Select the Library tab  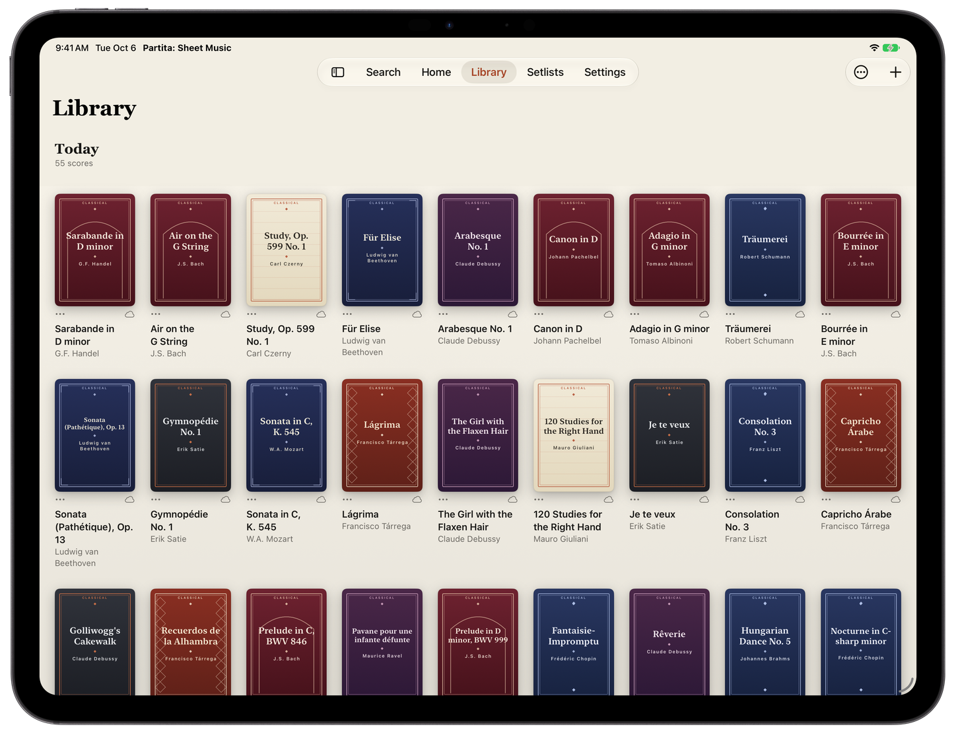coord(489,72)
